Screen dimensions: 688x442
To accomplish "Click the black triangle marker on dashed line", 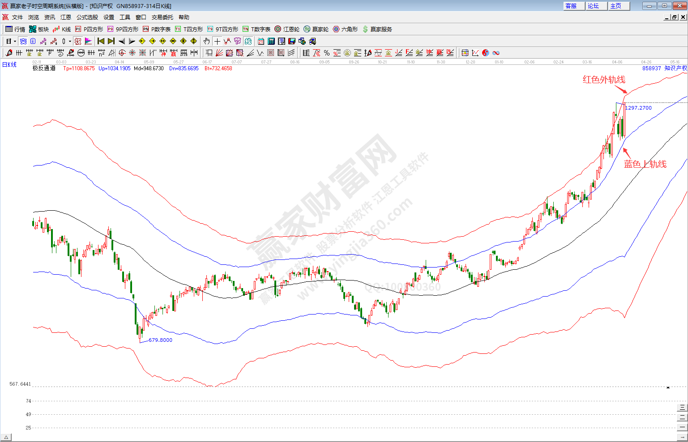I will tap(668, 387).
